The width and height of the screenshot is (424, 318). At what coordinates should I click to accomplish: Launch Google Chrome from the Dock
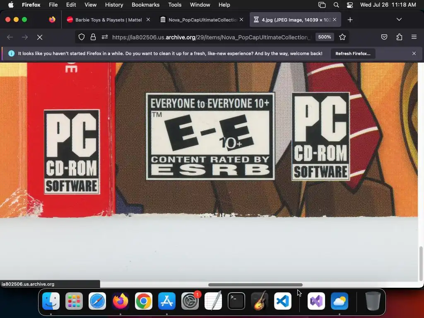pos(144,301)
